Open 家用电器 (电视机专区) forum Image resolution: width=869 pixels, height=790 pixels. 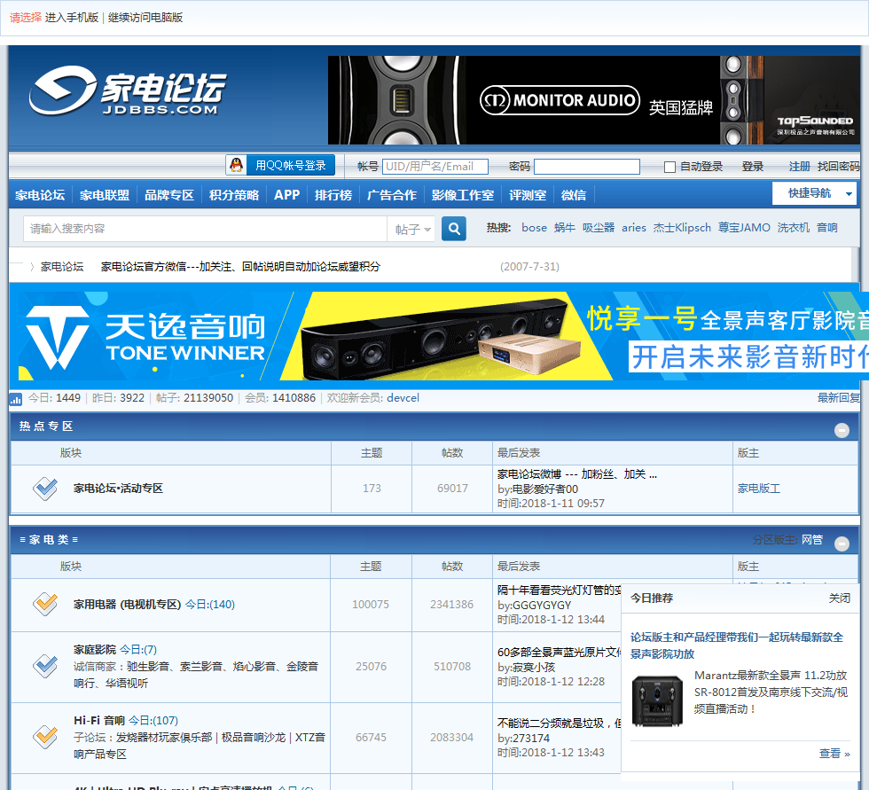[x=127, y=605]
